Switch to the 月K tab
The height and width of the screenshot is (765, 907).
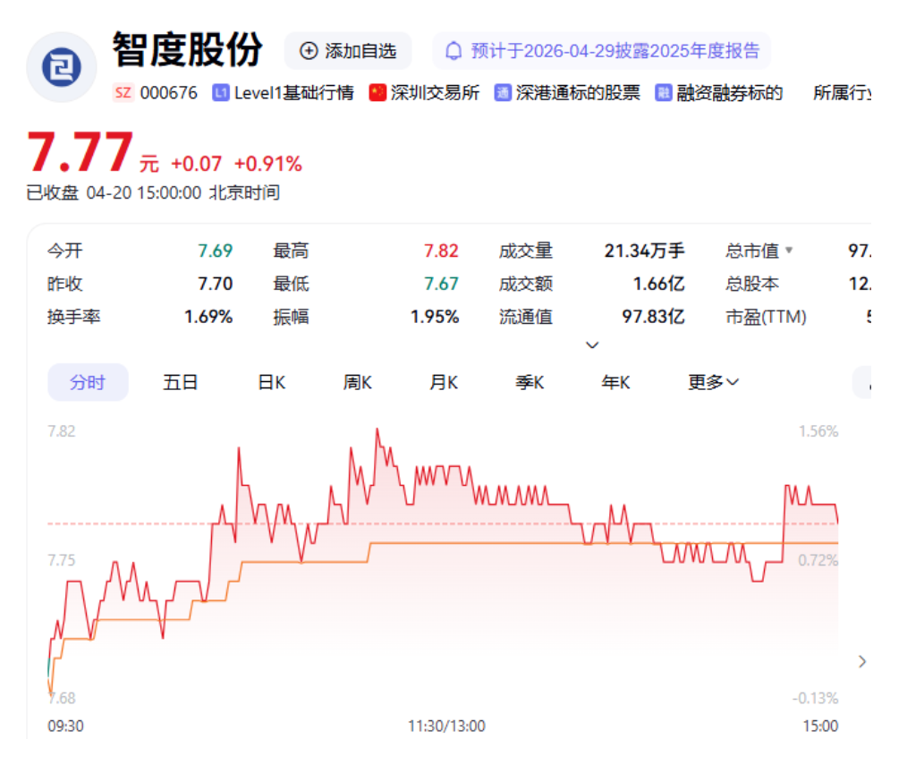point(444,383)
